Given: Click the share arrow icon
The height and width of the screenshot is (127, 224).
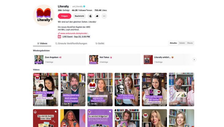Looking at the screenshot, I should pyautogui.click(x=97, y=16).
